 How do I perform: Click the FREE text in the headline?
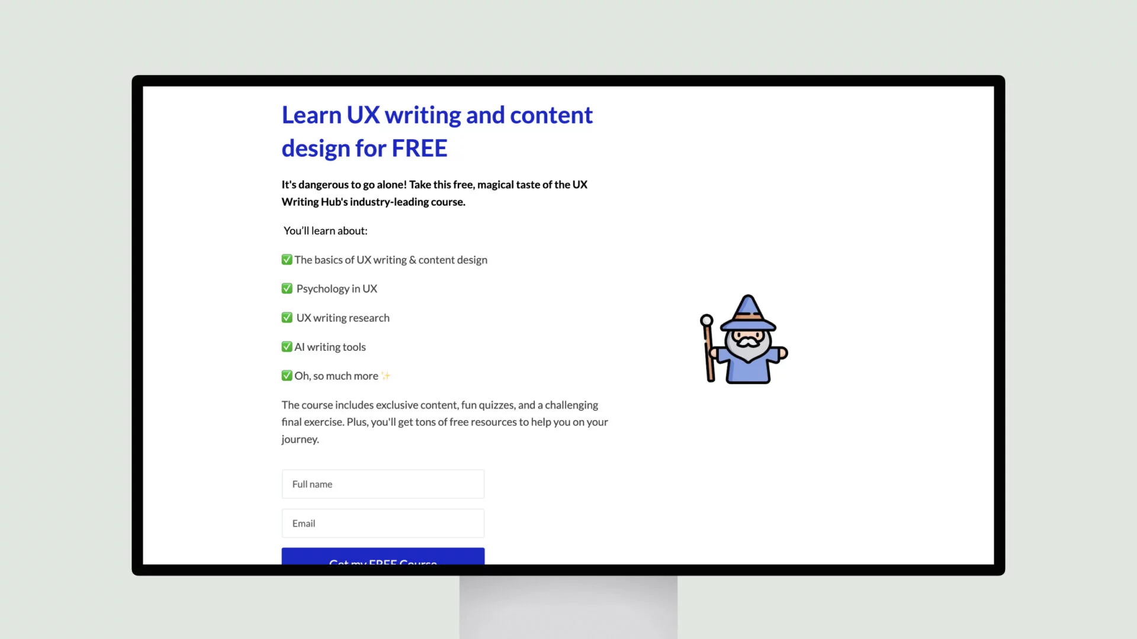[419, 147]
